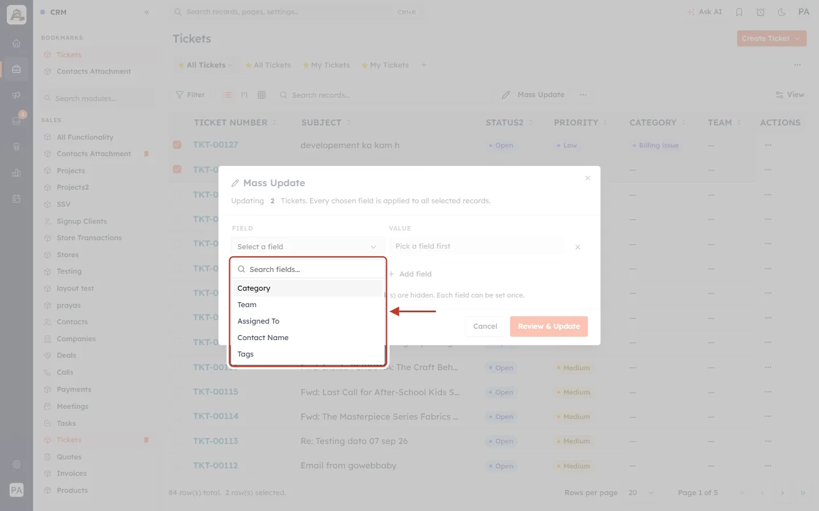The width and height of the screenshot is (819, 511).
Task: Collapse the CRM sidebar with the chevron icon
Action: click(147, 12)
